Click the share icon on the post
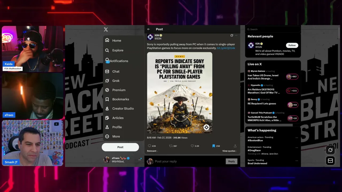 pos(235,146)
